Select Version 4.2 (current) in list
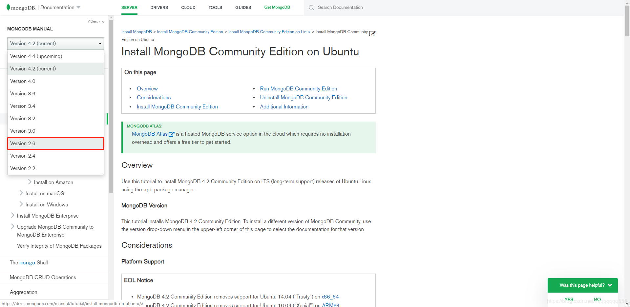The image size is (630, 307). pos(56,69)
